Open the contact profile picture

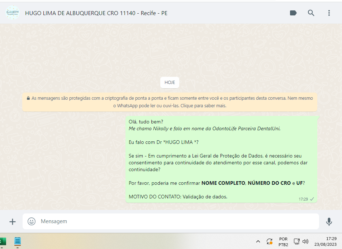coord(13,13)
